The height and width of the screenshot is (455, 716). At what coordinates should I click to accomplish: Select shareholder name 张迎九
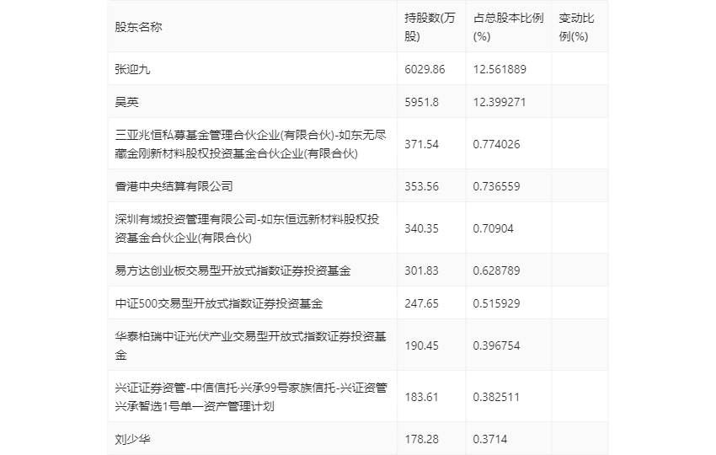click(x=132, y=69)
